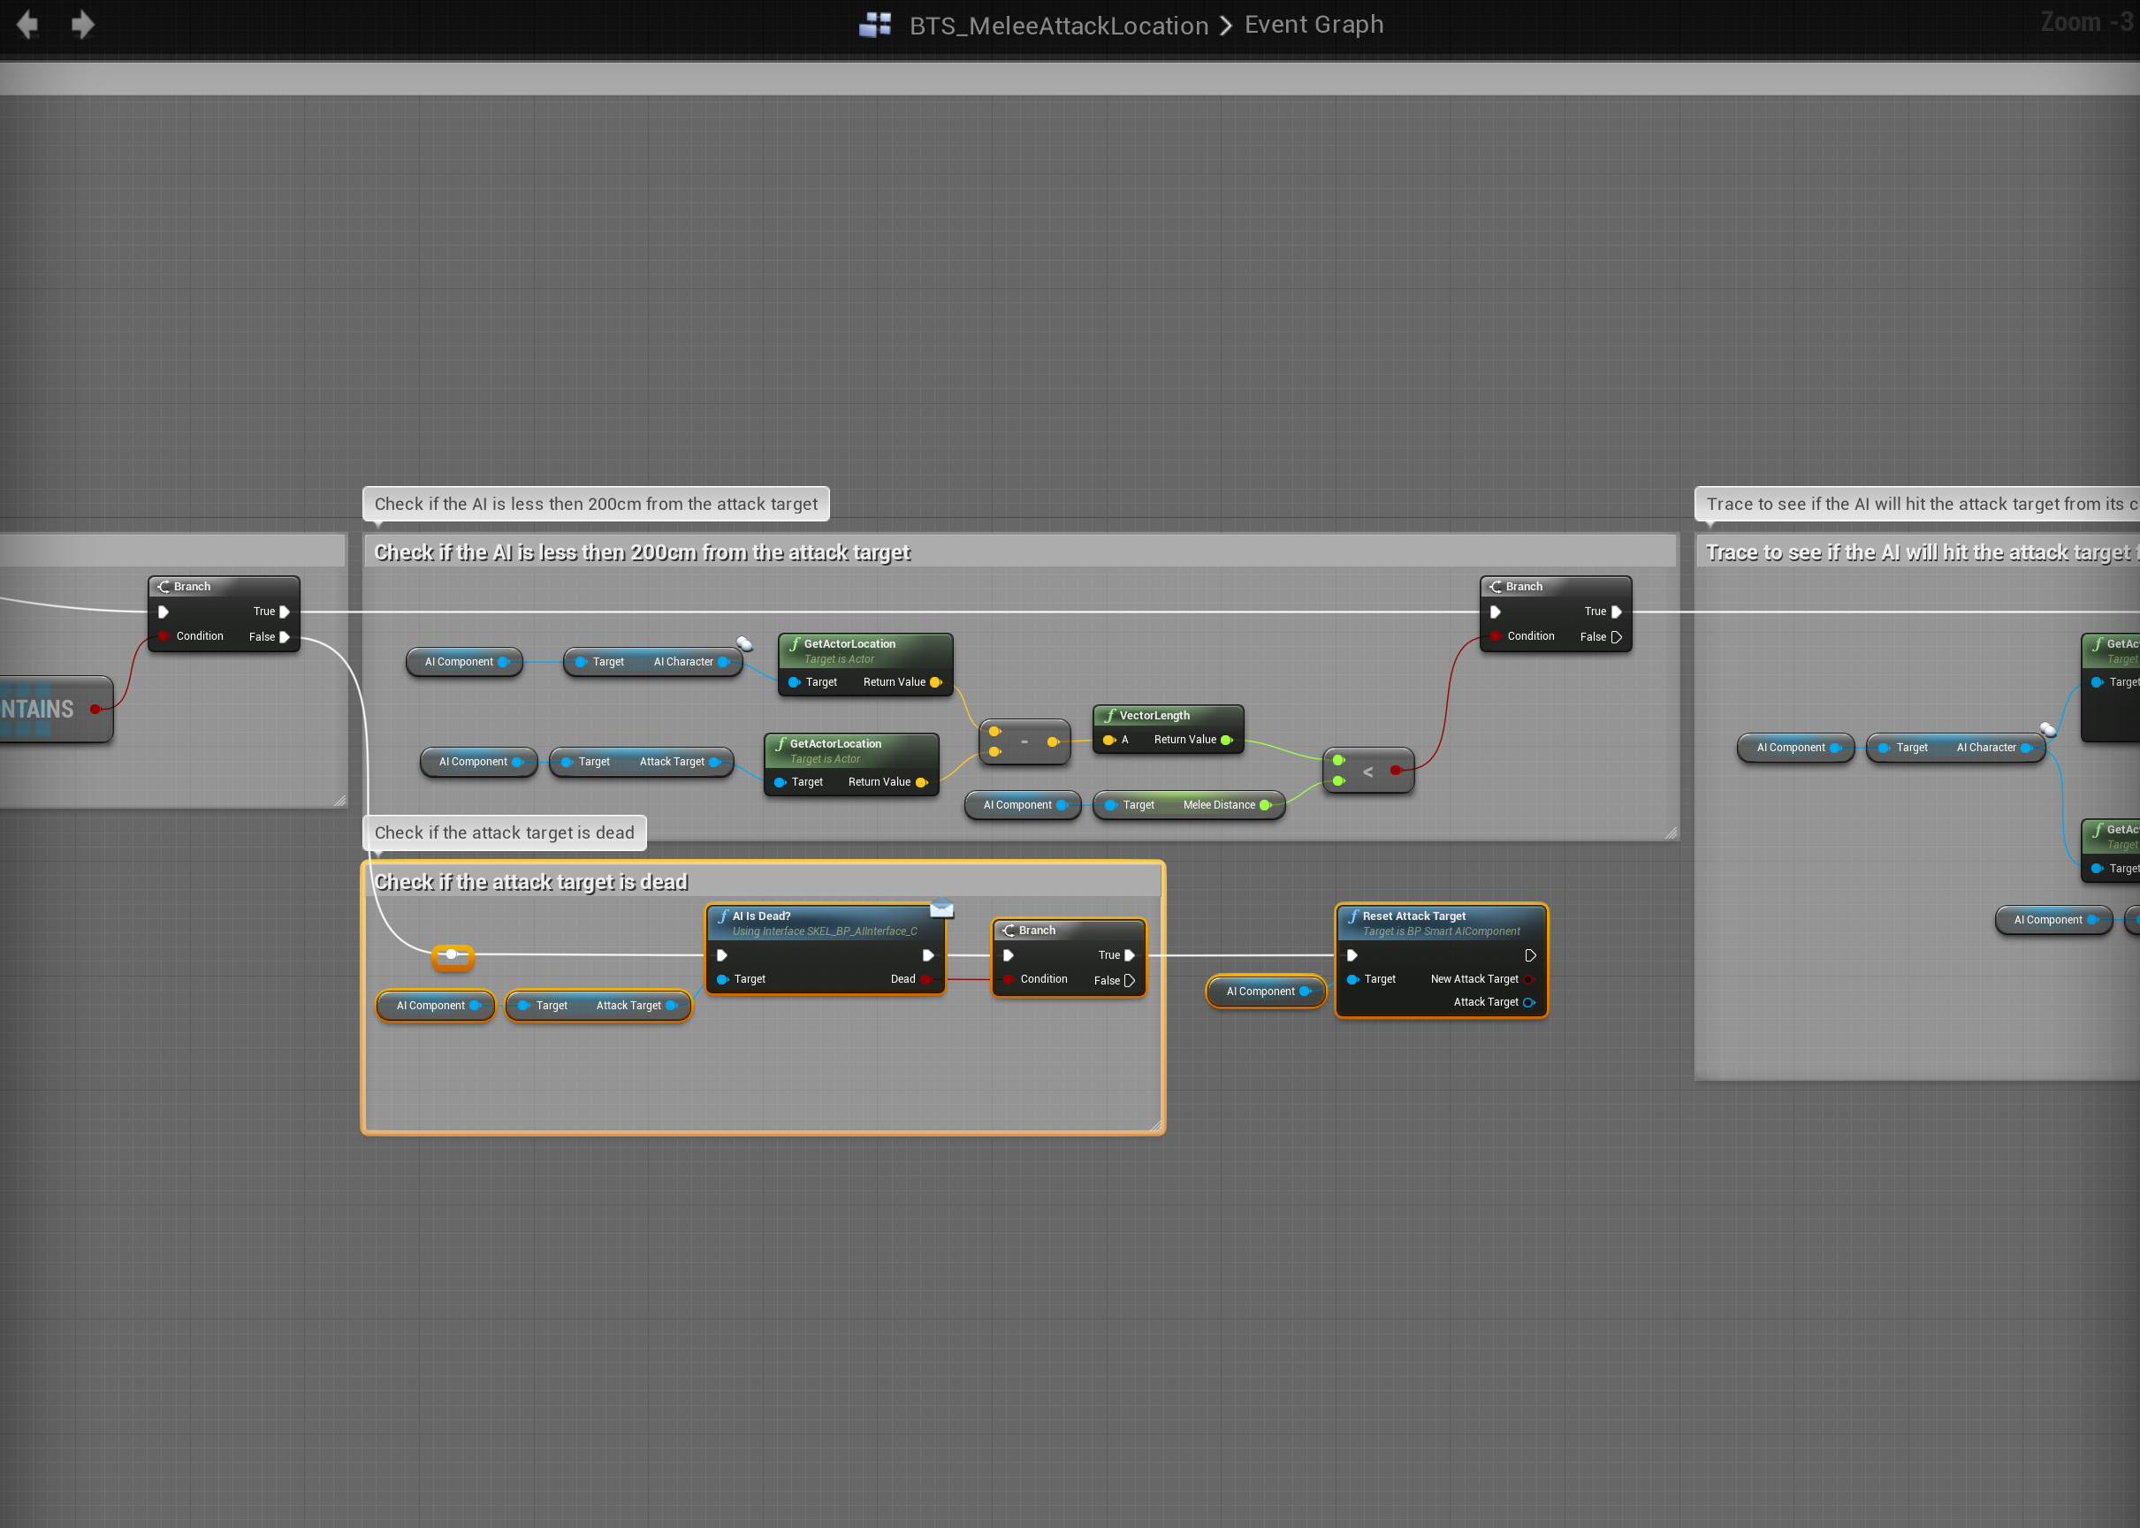Image resolution: width=2140 pixels, height=1528 pixels.
Task: Click the 'Check if the attack target is dead' comment bubble
Action: [505, 832]
